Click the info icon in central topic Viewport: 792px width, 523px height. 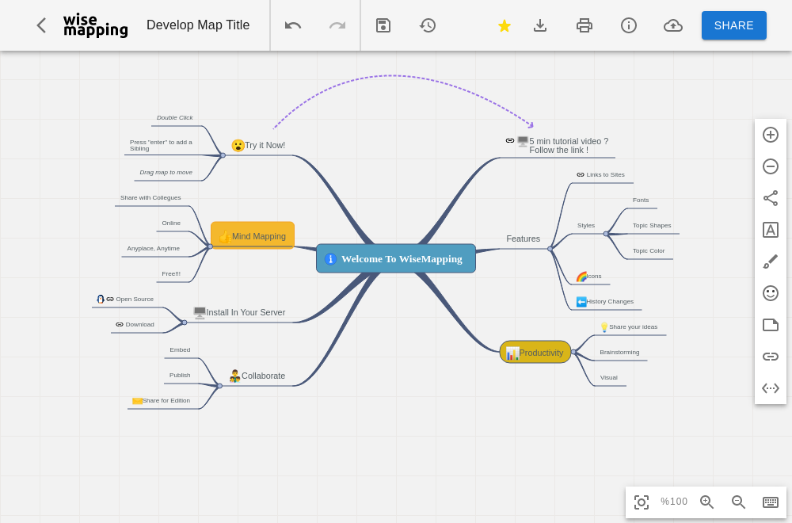coord(330,258)
